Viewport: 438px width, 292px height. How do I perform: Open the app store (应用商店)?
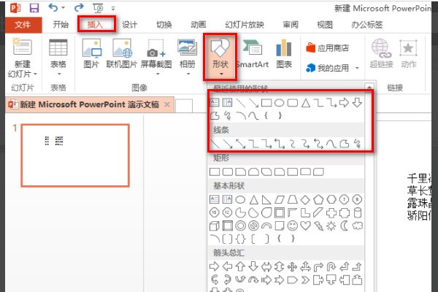327,48
